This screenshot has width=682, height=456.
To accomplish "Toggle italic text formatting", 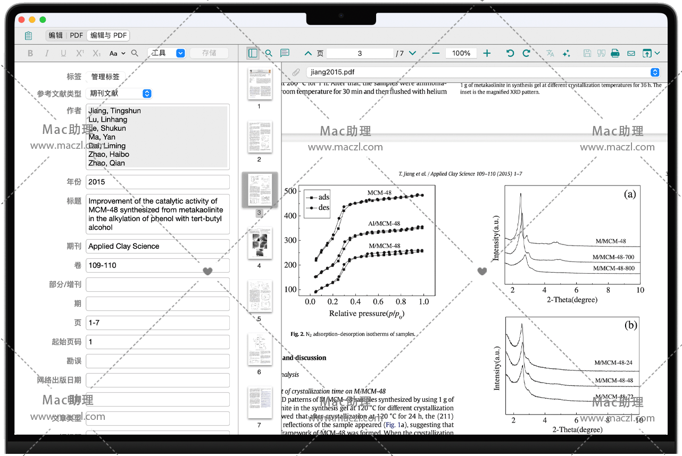I will point(47,53).
